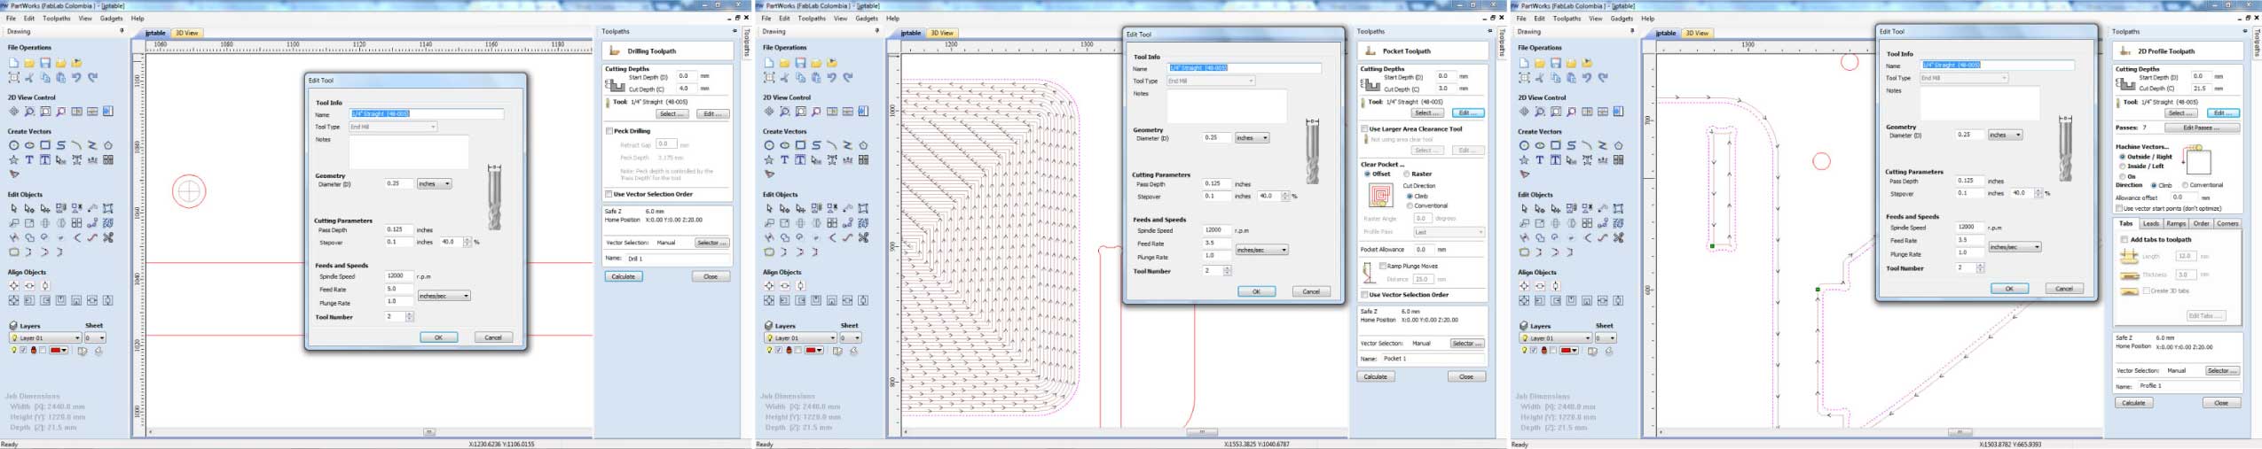
Task: Select Draw Polygon tool in middle window
Action: click(x=864, y=145)
